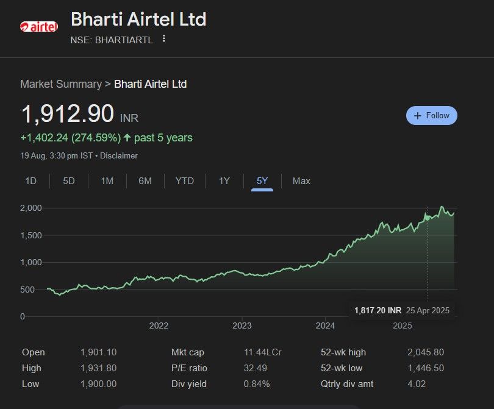Click the Bharti Airtel Ltd breadcrumb link
Image resolution: width=494 pixels, height=409 pixels.
151,84
